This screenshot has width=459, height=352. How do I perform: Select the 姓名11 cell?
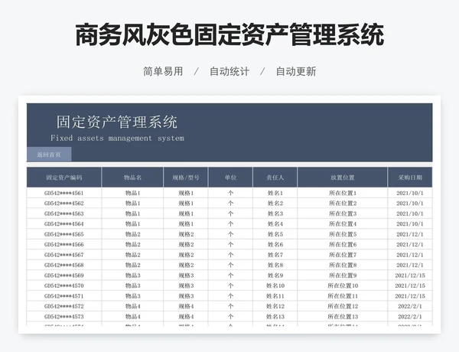click(x=275, y=296)
